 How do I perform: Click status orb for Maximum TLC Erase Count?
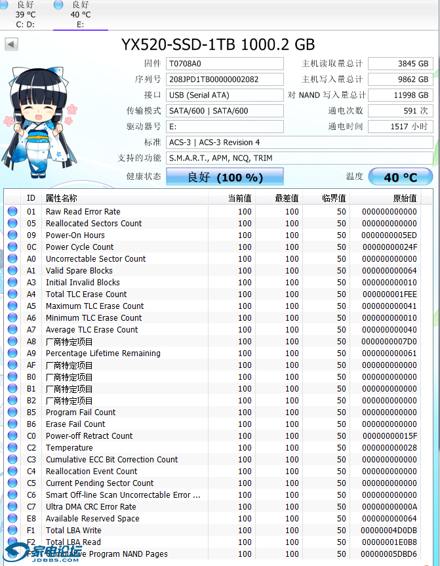tap(12, 306)
